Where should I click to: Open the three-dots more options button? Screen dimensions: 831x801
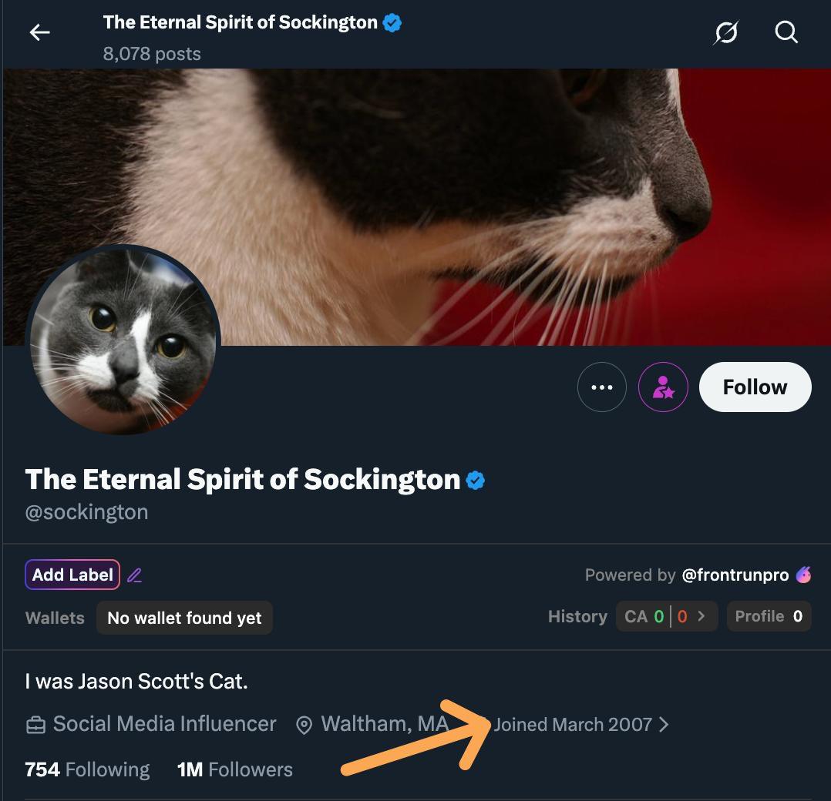[601, 387]
